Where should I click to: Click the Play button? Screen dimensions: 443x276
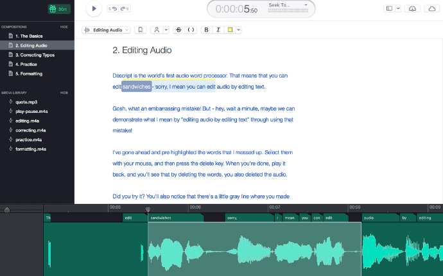pos(94,9)
